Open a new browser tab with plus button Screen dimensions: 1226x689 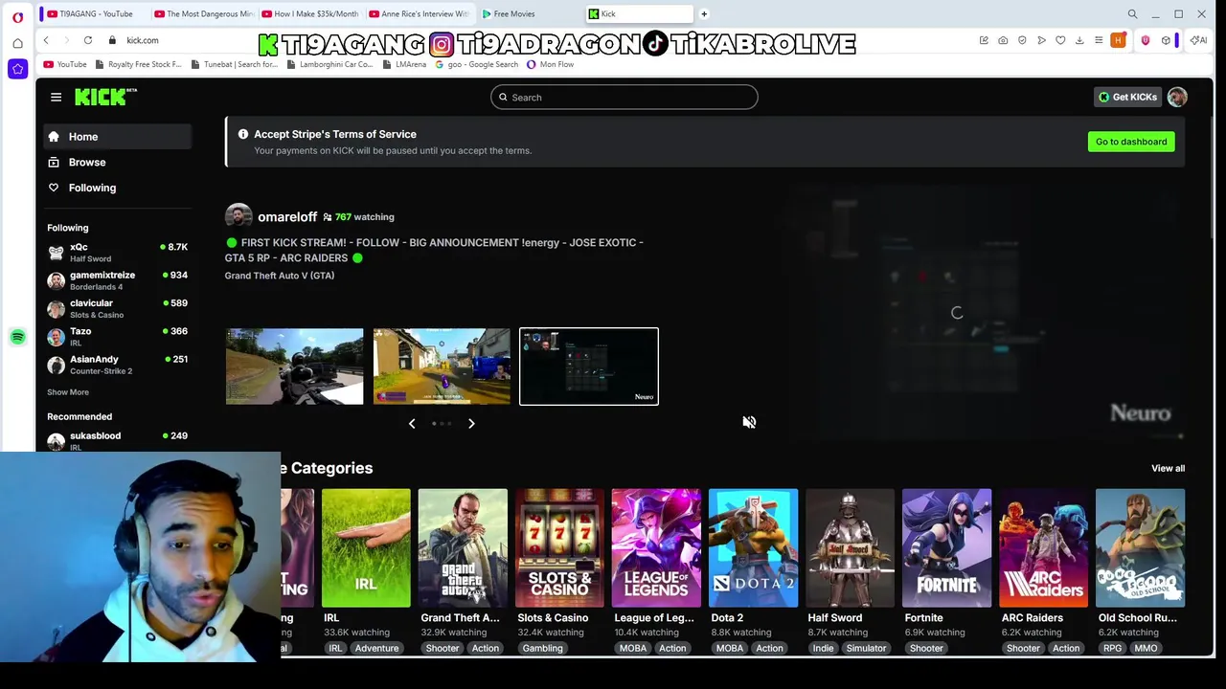click(704, 14)
